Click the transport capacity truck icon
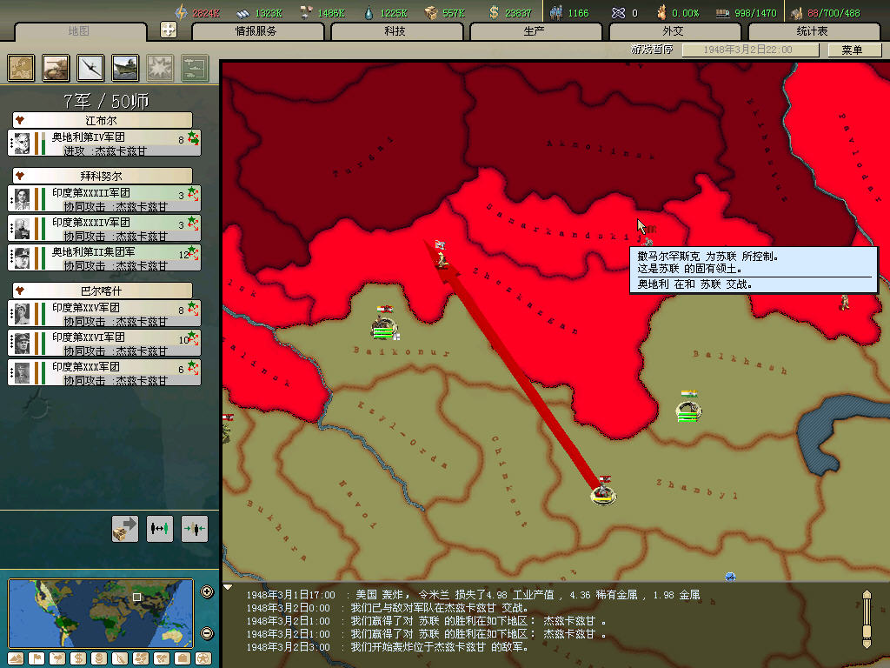 point(722,13)
